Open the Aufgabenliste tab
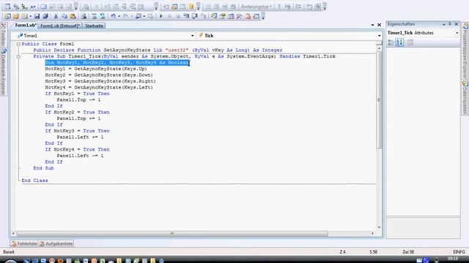The height and width of the screenshot is (263, 469). 56,243
